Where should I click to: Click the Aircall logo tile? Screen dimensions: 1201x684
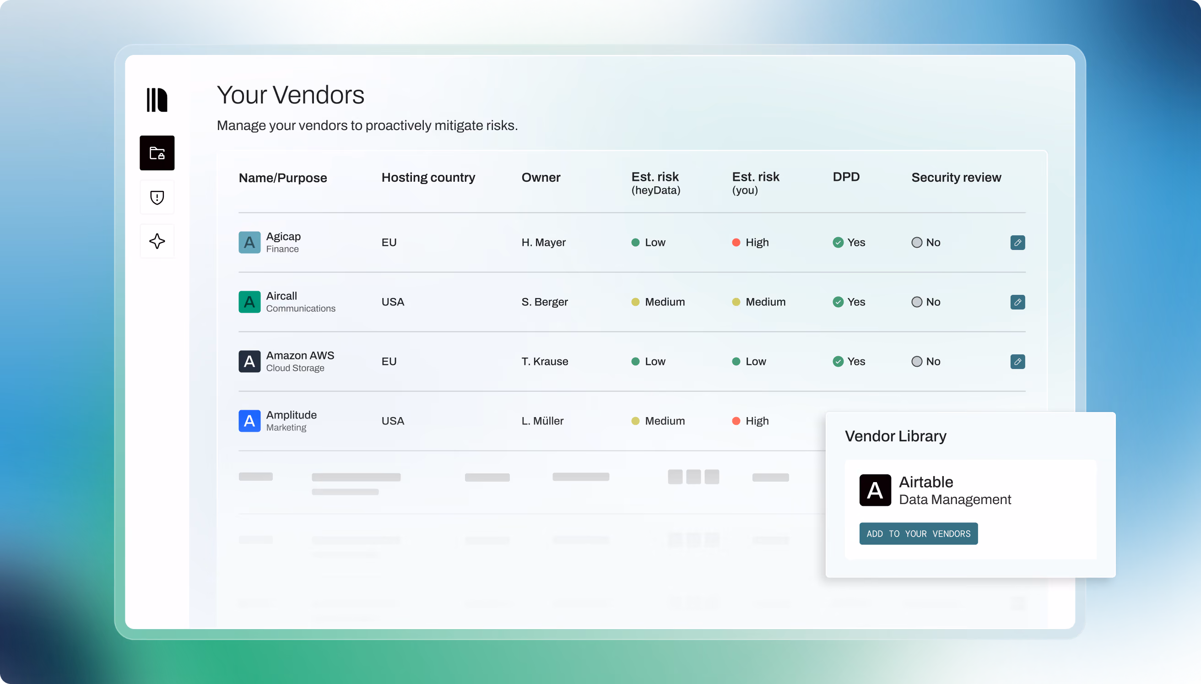[249, 302]
